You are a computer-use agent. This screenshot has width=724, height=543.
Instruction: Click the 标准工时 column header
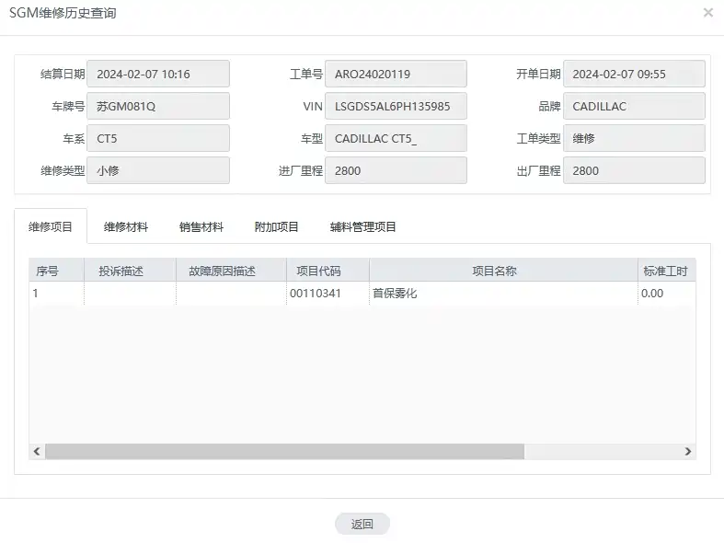[667, 271]
